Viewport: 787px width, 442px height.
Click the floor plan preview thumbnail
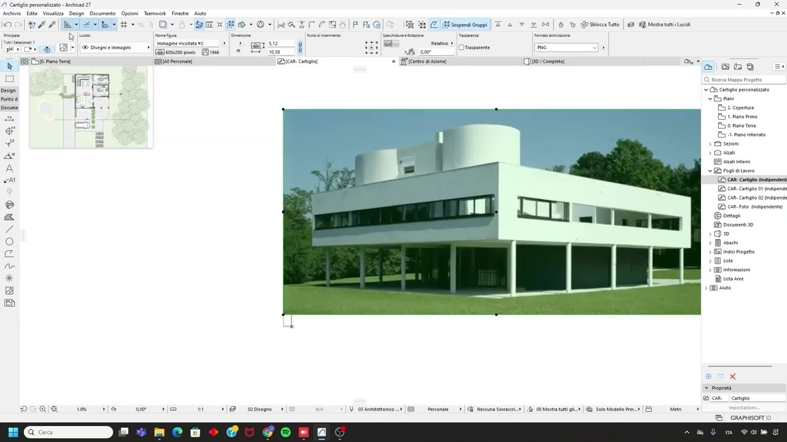pos(91,107)
